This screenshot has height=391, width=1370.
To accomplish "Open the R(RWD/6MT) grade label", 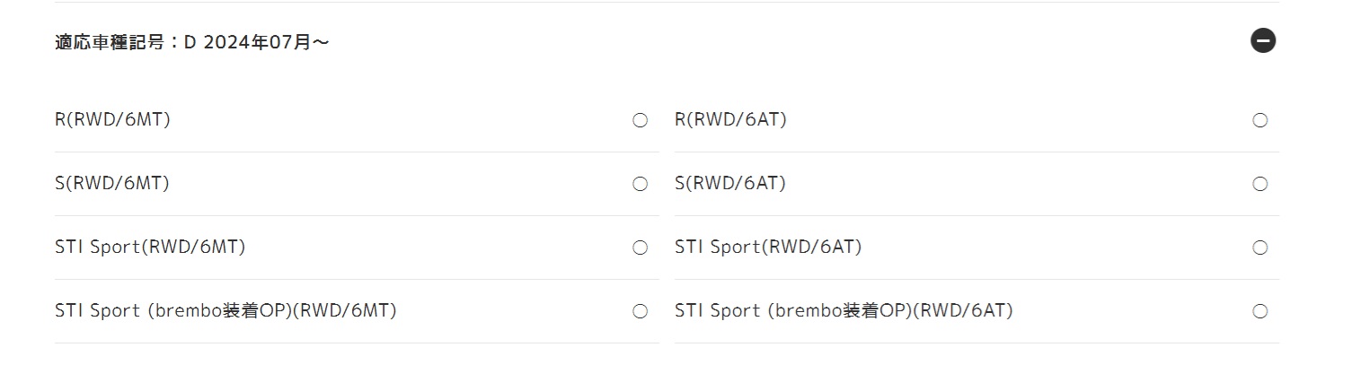I will [112, 119].
